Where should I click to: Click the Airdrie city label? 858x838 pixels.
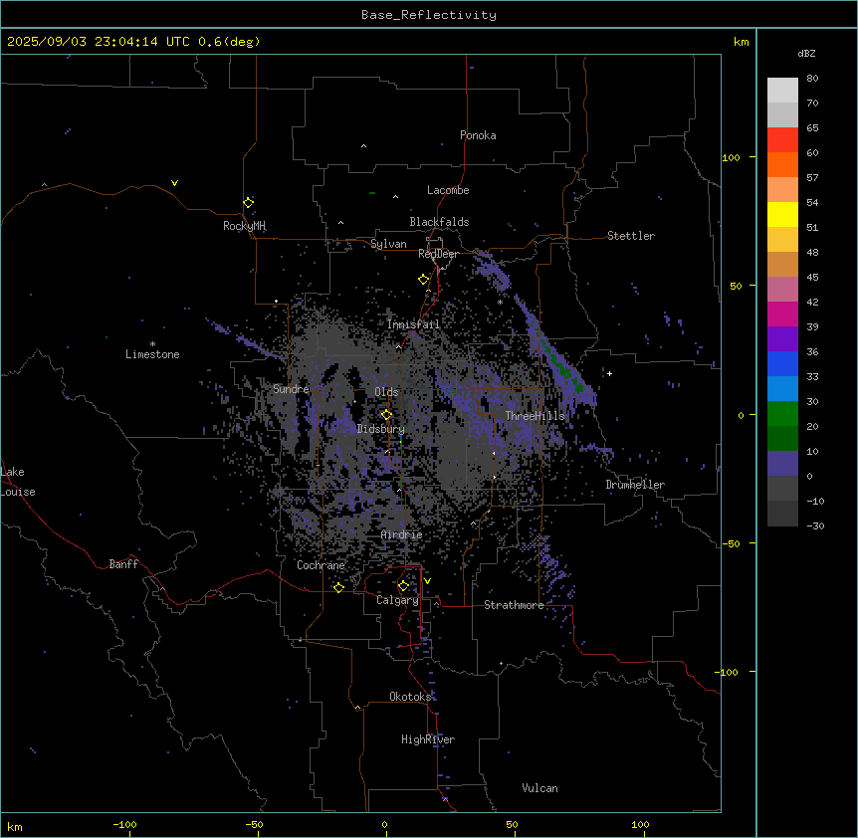(401, 534)
